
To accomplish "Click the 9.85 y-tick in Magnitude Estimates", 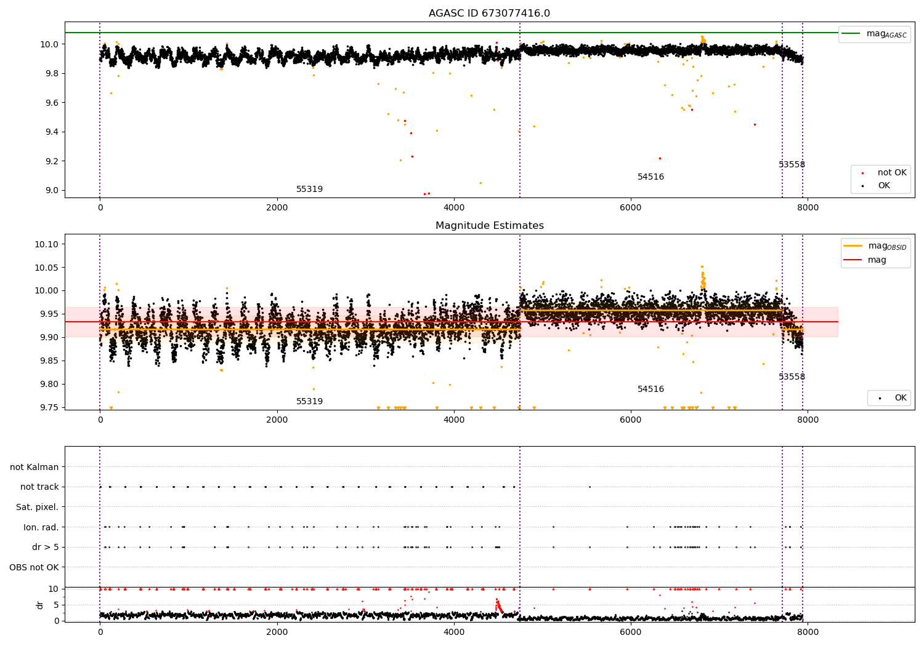I will click(x=49, y=361).
